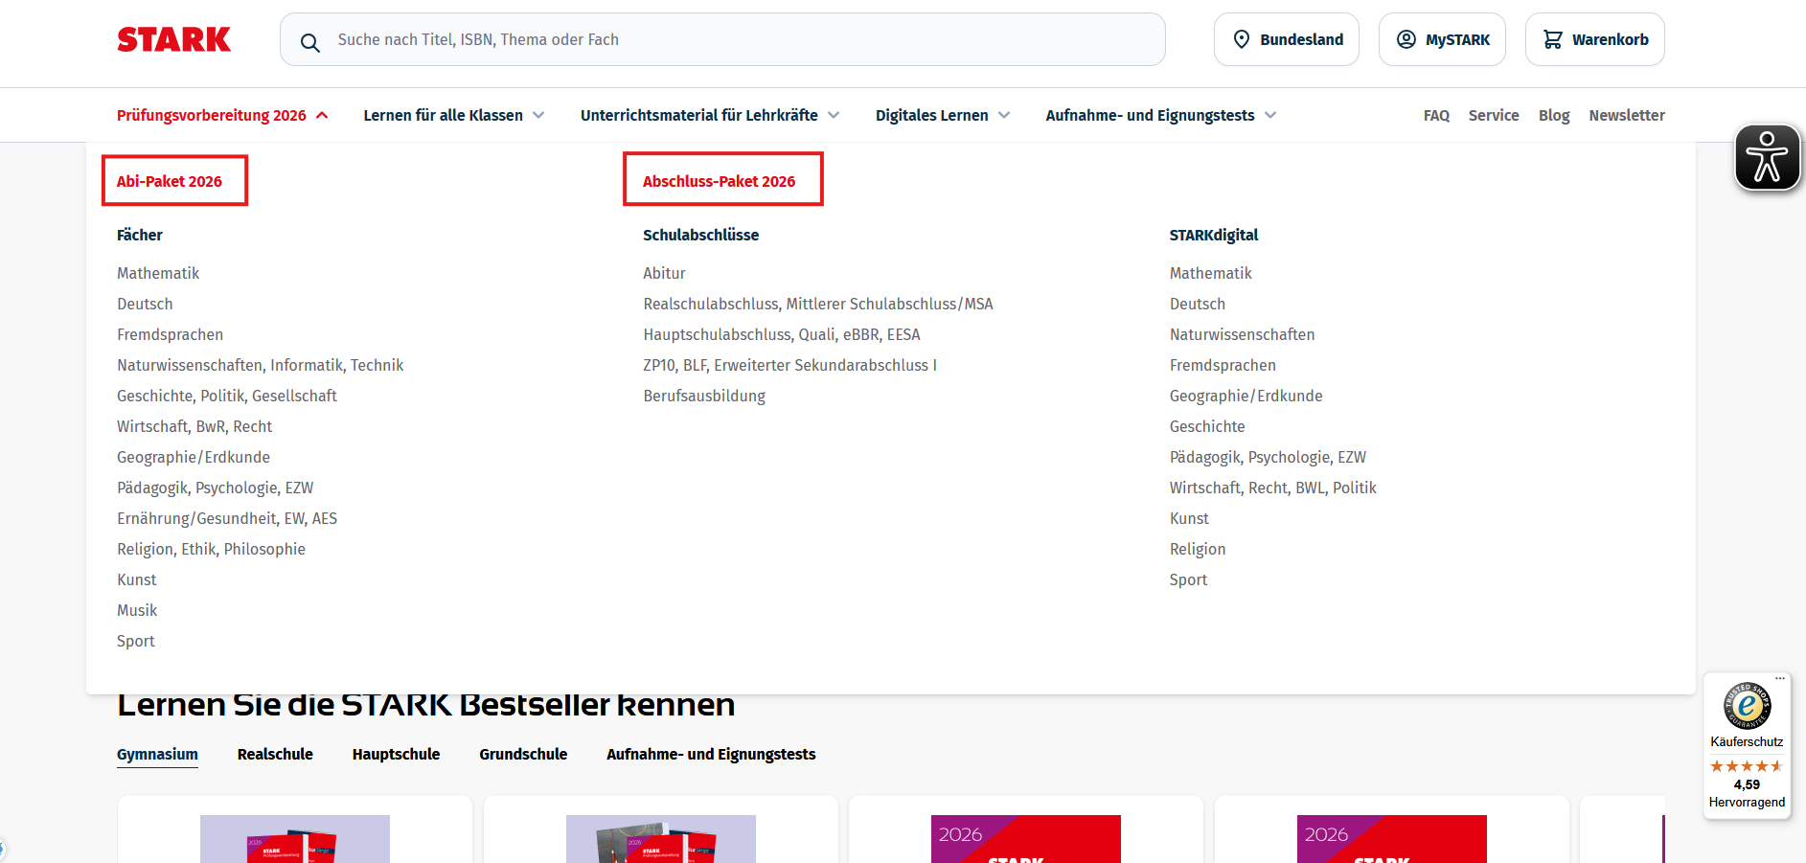Open the FAQ menu item
Viewport: 1806px width, 863px height.
(1436, 114)
